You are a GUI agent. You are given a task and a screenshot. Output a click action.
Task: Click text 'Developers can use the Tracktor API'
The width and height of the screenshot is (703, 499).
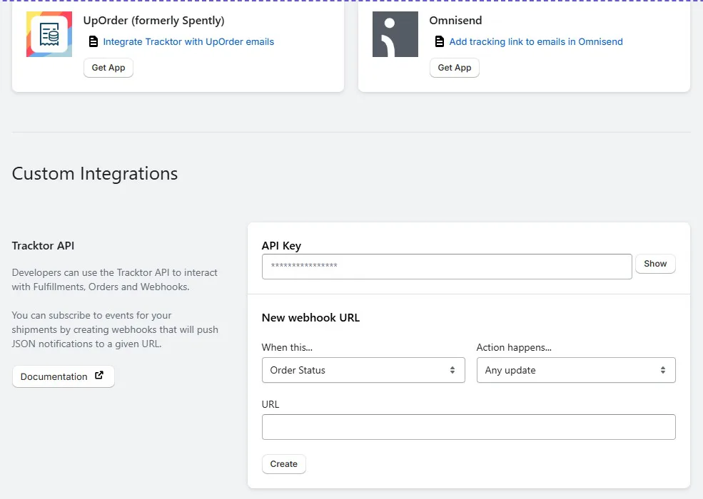coord(91,272)
